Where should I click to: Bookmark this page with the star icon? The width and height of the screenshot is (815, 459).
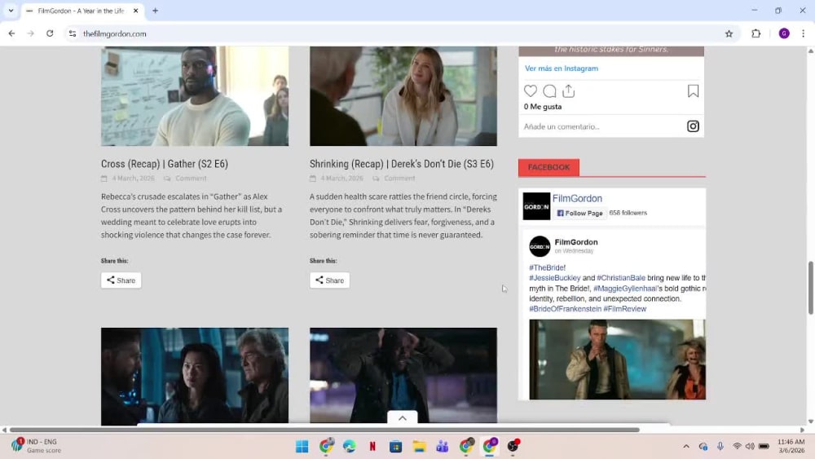pyautogui.click(x=729, y=33)
